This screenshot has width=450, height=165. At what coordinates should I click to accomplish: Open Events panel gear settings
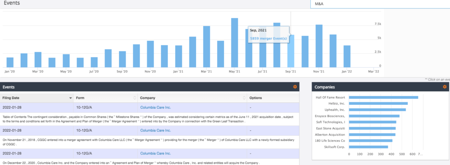295,87
